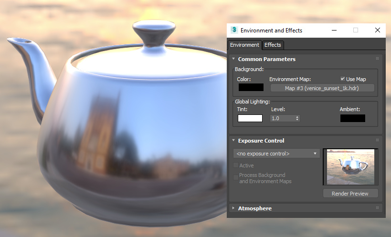Click the exposure preview thumbnail
This screenshot has width=391, height=237.
click(350, 167)
